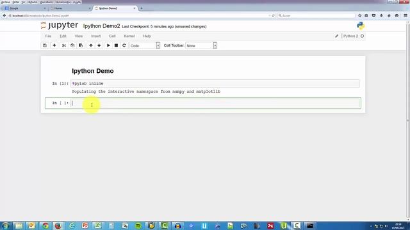Go to Firefox home page icon
Viewport: 410px width, 230px height.
pos(389,15)
